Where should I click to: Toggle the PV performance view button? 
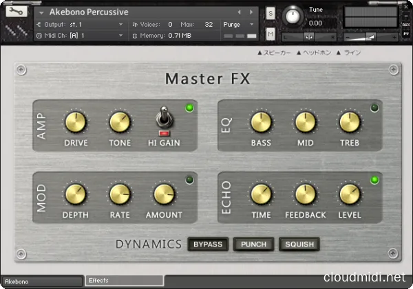[406, 34]
